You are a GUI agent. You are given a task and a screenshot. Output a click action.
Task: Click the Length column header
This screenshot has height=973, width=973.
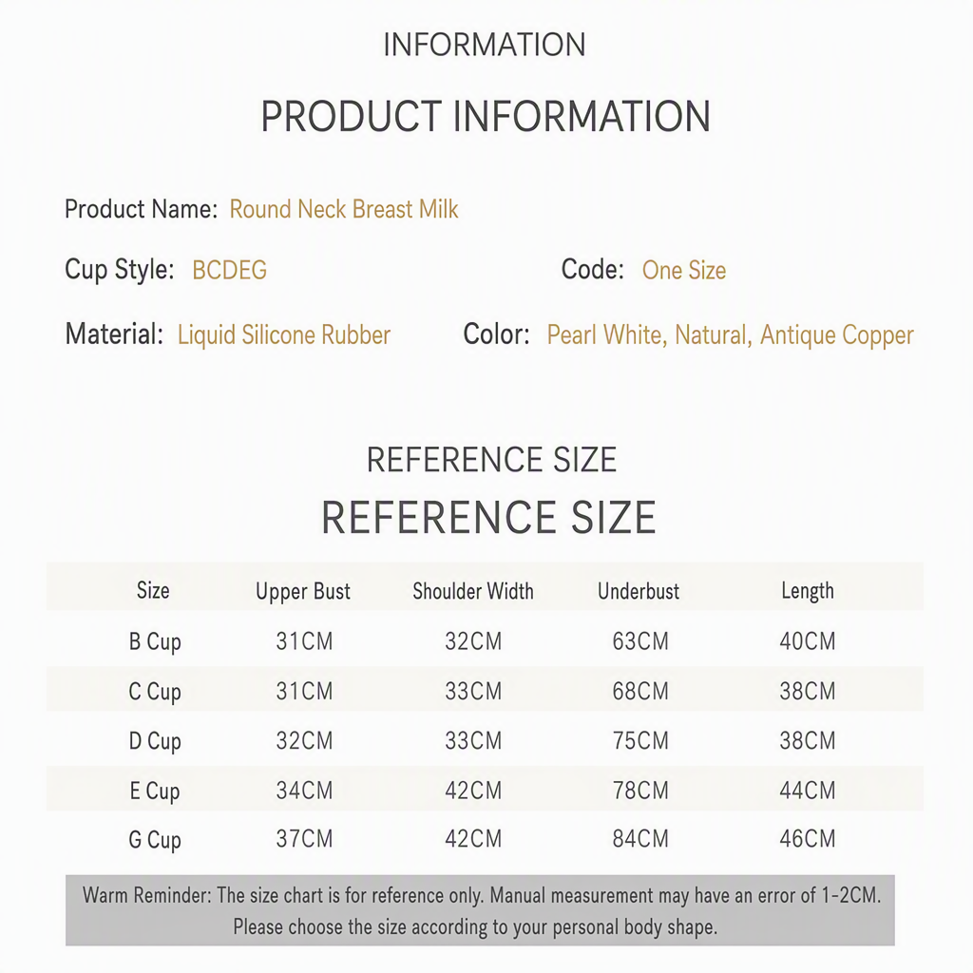tap(808, 591)
